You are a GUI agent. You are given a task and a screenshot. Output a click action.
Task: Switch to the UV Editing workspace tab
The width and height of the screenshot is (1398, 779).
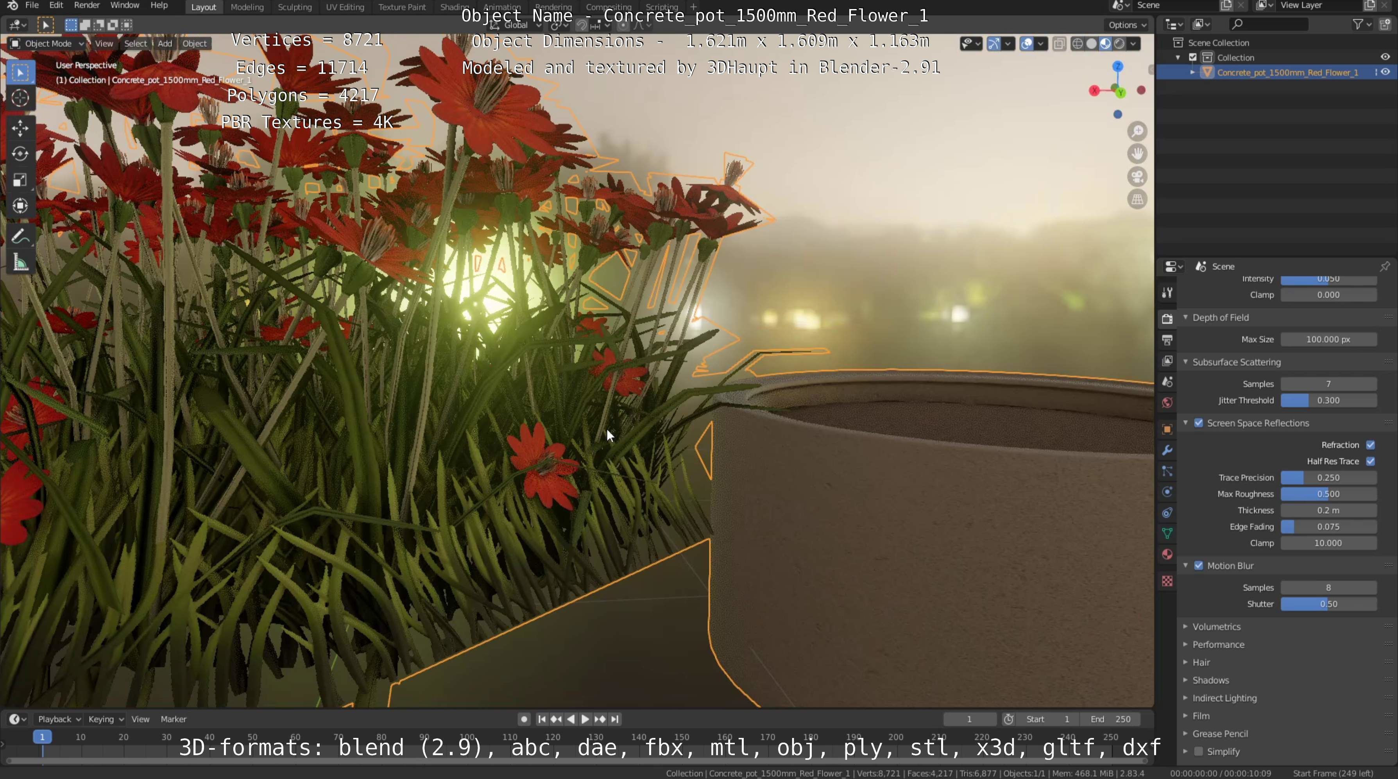(345, 7)
